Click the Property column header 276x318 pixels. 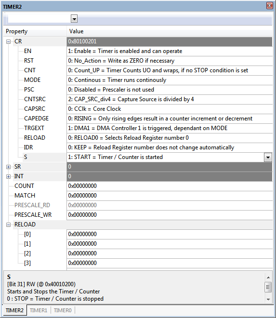click(35, 31)
